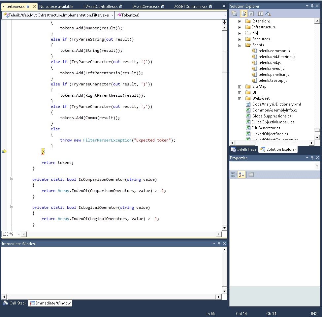Viewport: 322px width, 317px height.
Task: Expand the Resources folder node
Action: click(240, 39)
